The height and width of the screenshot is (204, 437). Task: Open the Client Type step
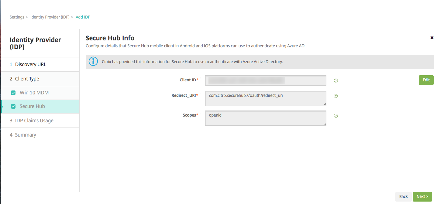[x=40, y=79]
